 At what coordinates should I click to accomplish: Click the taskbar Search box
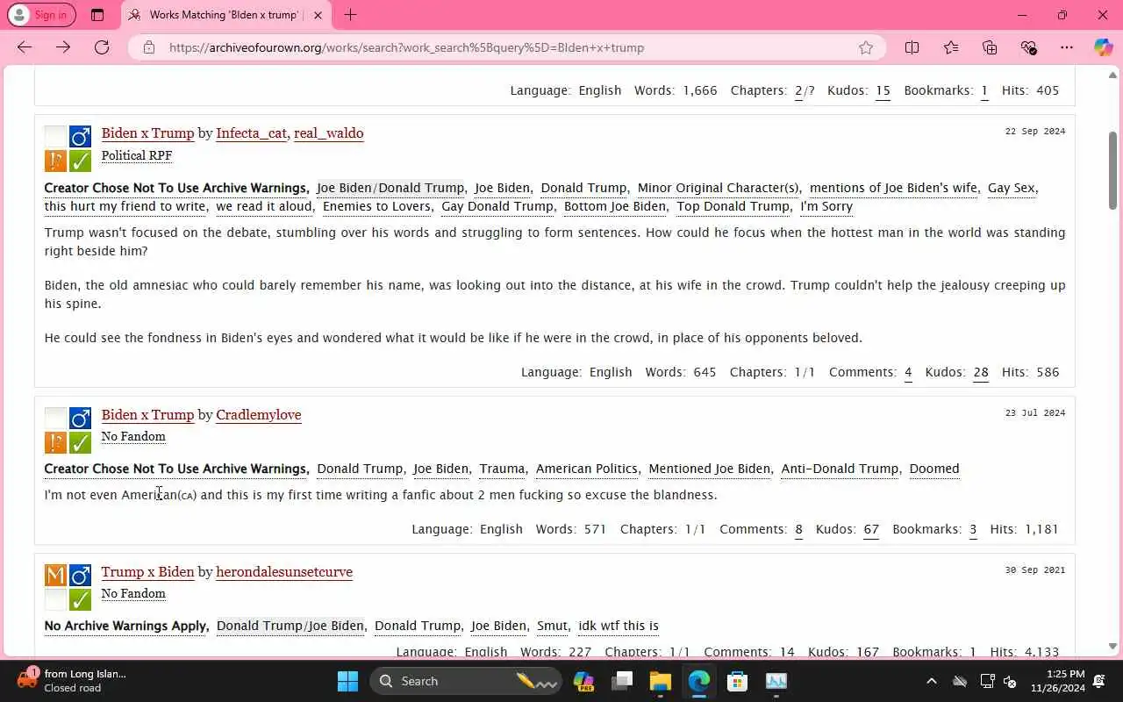pos(465,681)
